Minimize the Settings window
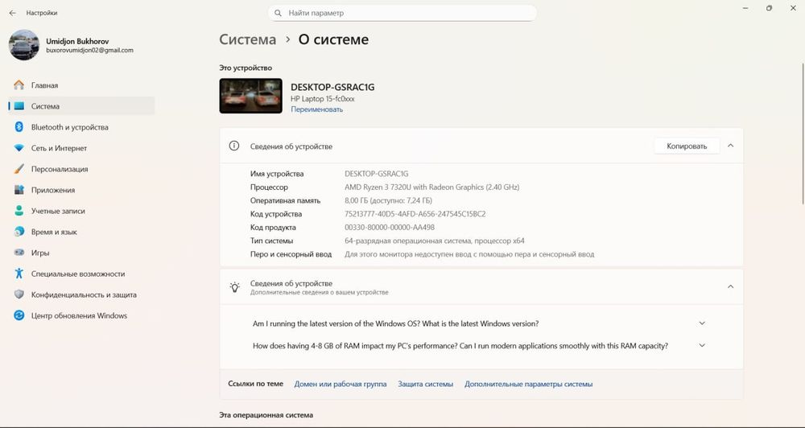 745,9
